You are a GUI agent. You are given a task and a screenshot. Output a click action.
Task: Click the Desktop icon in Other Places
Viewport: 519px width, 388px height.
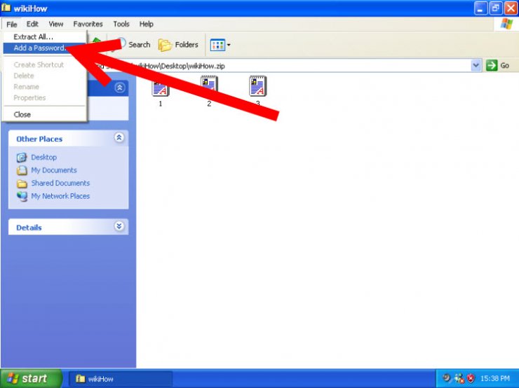22,158
